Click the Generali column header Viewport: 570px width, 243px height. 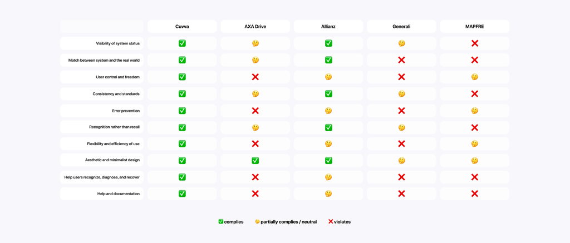point(401,27)
